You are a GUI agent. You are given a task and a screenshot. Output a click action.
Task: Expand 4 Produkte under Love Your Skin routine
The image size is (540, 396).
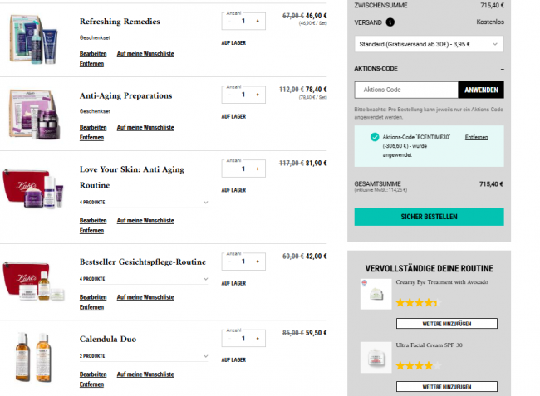pyautogui.click(x=144, y=203)
